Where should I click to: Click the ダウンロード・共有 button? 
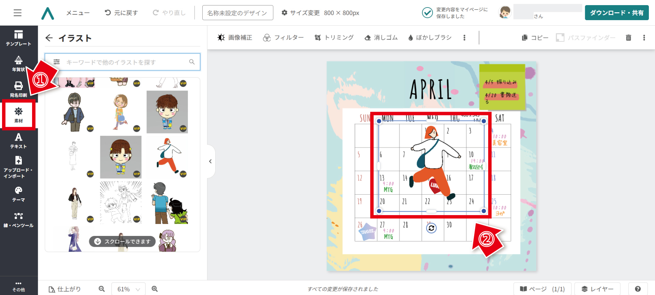[x=616, y=13]
